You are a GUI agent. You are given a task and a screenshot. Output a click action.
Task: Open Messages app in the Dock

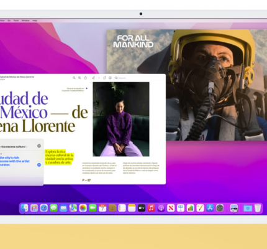53,208
